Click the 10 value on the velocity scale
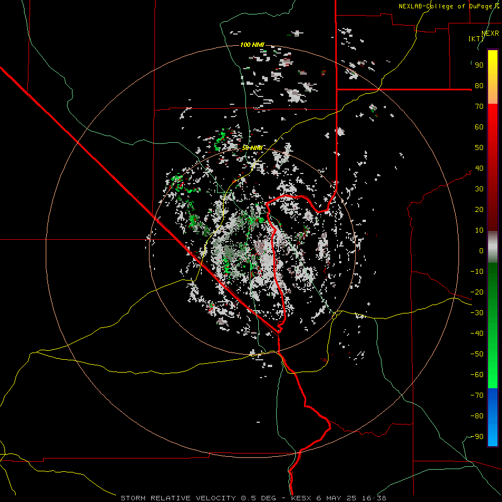Image resolution: width=502 pixels, height=502 pixels. click(x=479, y=230)
